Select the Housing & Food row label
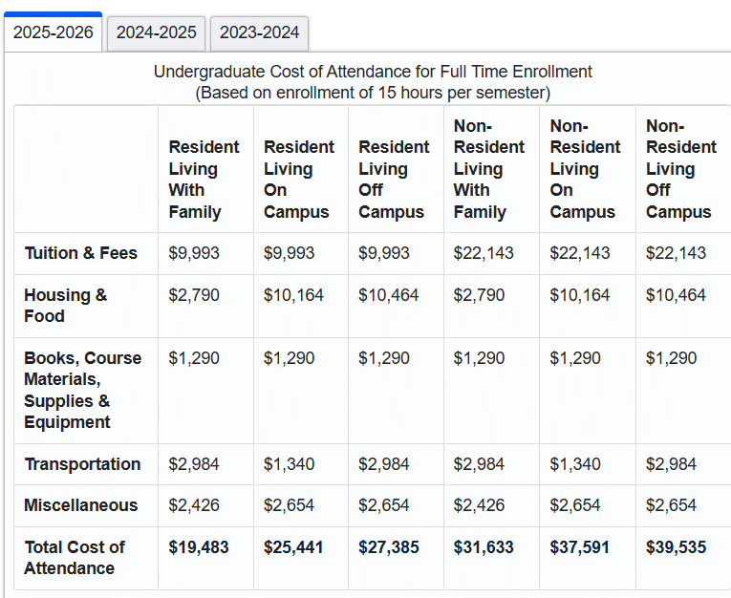 [66, 306]
